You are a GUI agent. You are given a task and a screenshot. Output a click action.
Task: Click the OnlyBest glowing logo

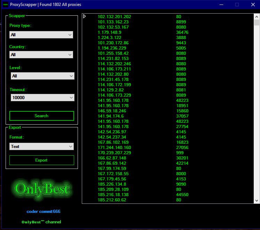(x=42, y=189)
